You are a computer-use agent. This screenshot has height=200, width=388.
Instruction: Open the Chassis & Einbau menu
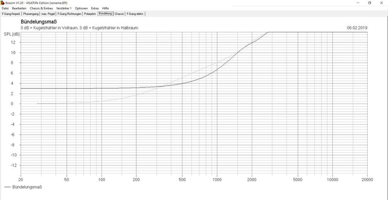41,8
